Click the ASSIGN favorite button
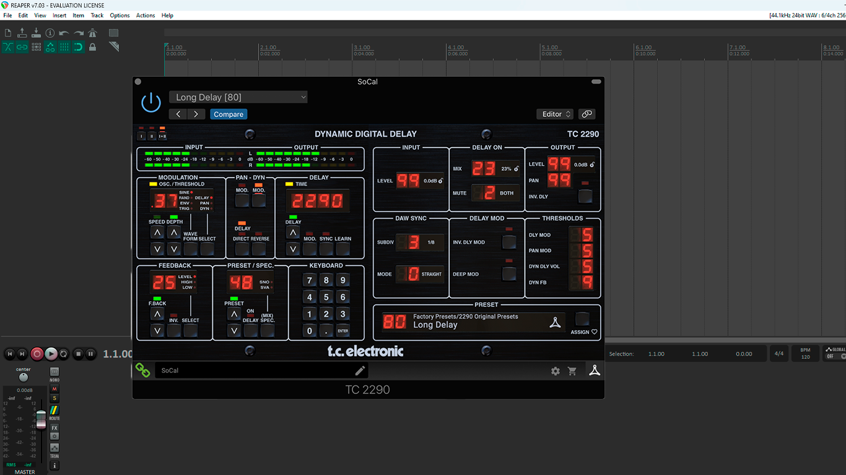This screenshot has height=475, width=846. pos(582,319)
